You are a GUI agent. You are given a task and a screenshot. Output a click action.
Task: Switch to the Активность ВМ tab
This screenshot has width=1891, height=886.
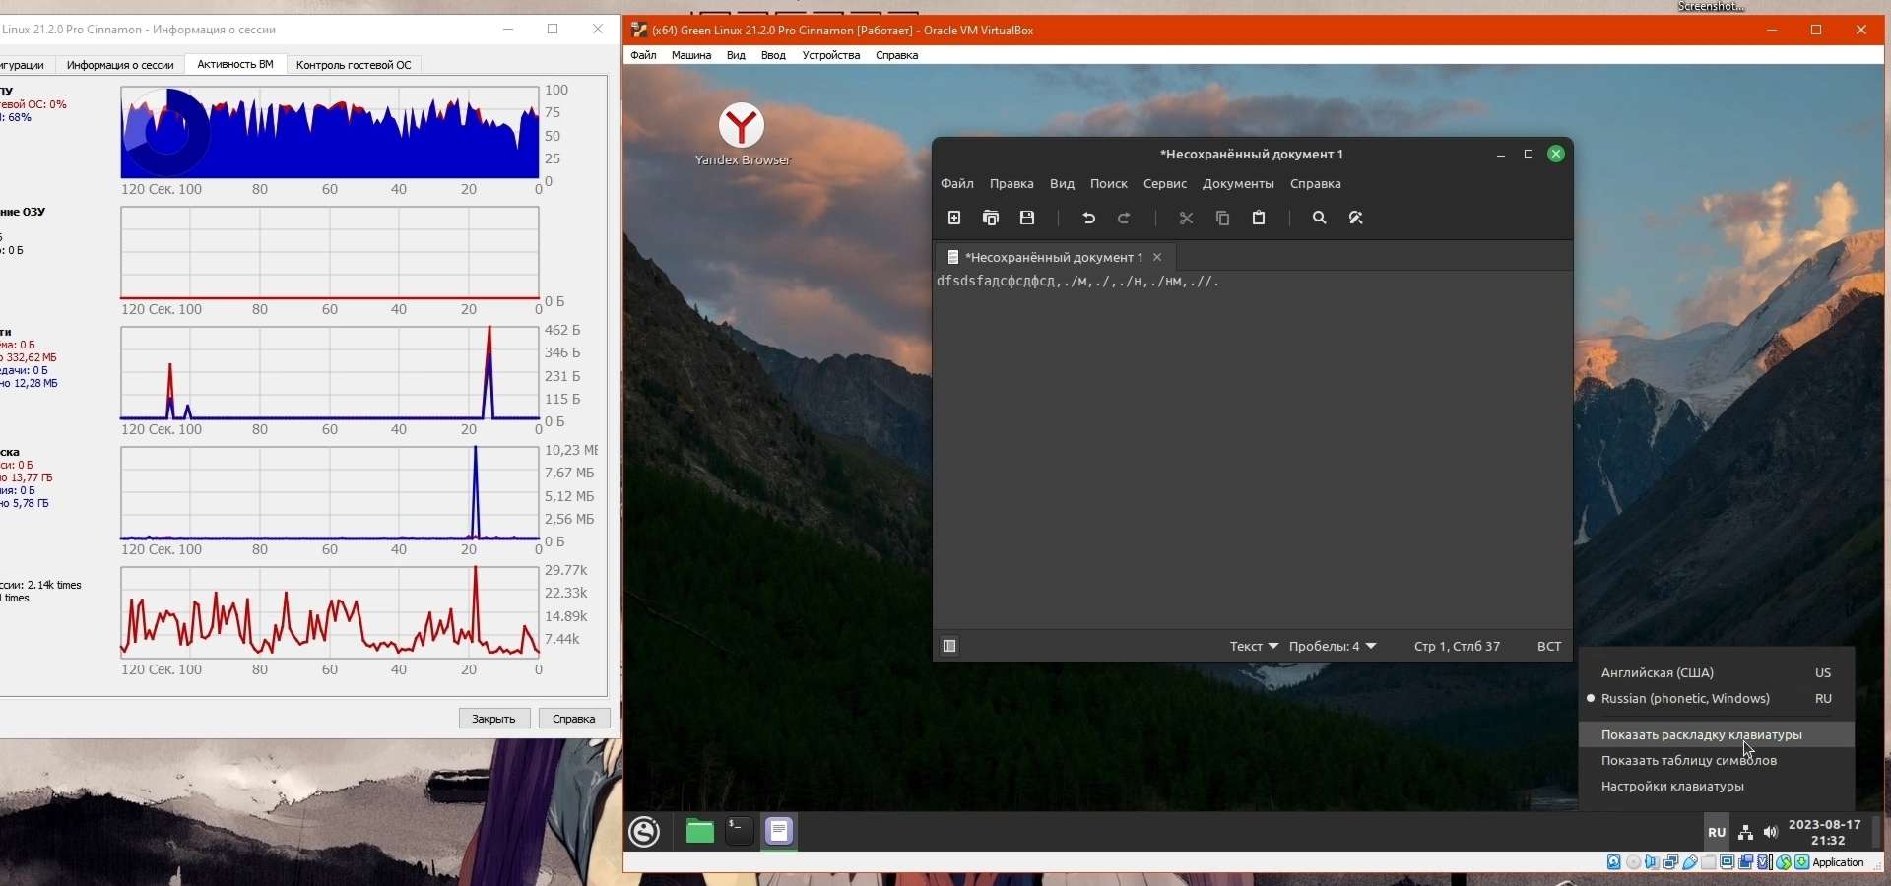[x=235, y=64]
